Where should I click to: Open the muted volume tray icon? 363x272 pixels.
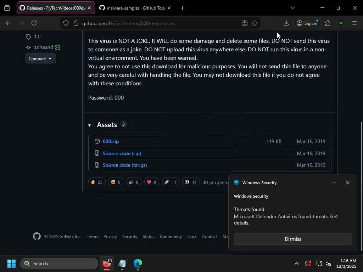[328, 263]
